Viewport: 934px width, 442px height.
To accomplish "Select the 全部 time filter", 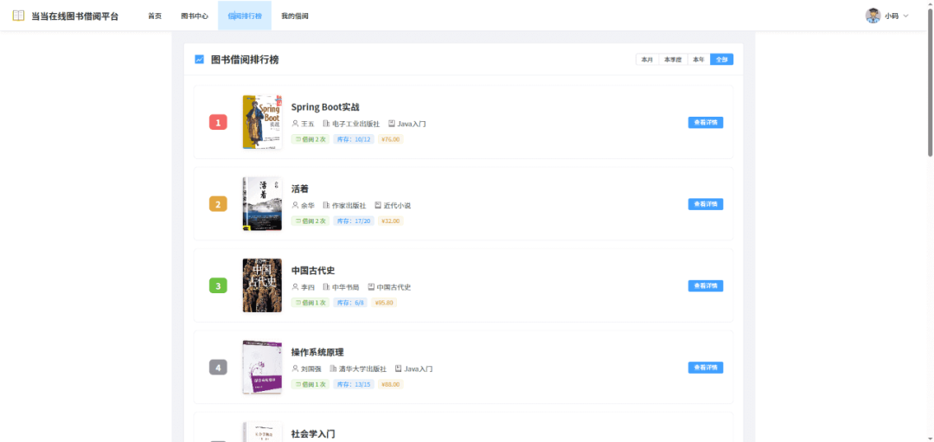I will 721,60.
